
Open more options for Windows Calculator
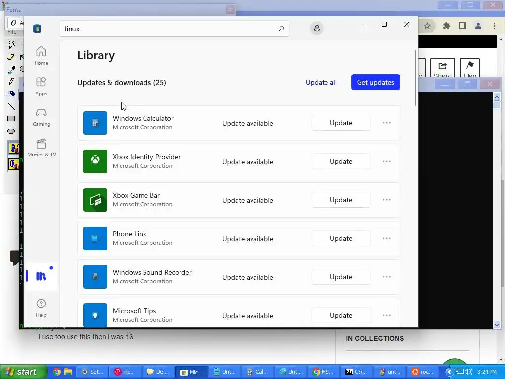coord(387,123)
